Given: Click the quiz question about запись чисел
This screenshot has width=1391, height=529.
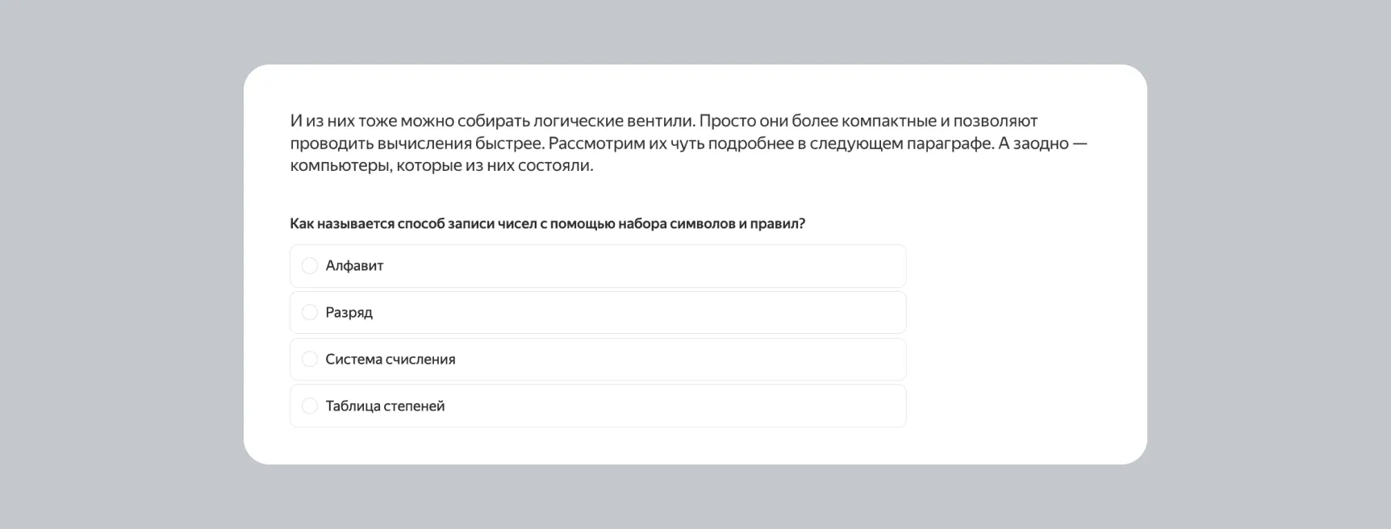Looking at the screenshot, I should tap(547, 224).
